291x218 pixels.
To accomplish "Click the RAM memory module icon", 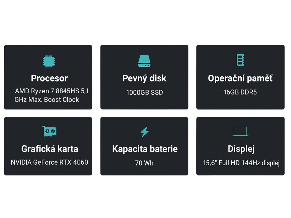I will [x=240, y=60].
